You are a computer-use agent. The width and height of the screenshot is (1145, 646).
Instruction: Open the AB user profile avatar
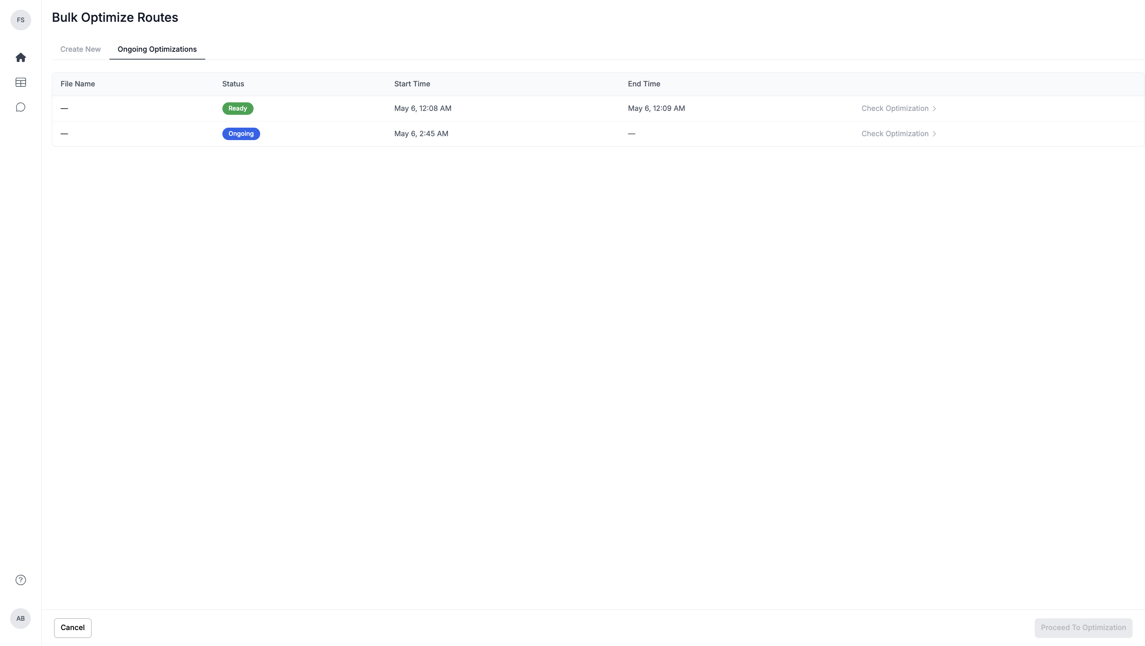coord(20,618)
